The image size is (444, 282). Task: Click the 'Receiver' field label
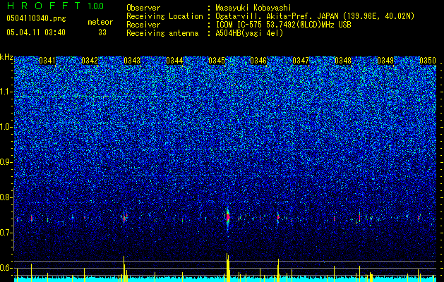pos(143,25)
